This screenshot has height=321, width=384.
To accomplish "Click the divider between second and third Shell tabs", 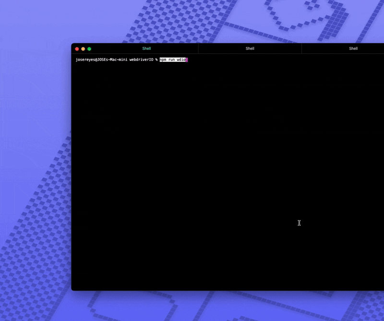I will pos(301,48).
